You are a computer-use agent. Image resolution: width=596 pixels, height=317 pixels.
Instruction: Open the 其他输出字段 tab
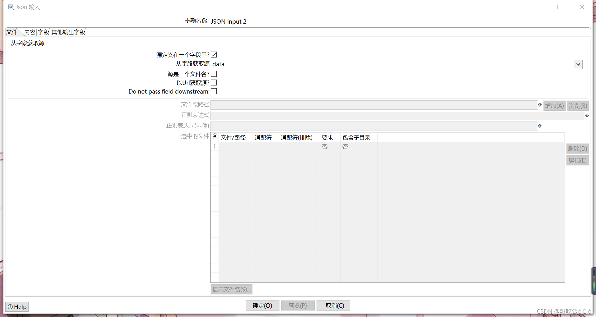[x=68, y=32]
